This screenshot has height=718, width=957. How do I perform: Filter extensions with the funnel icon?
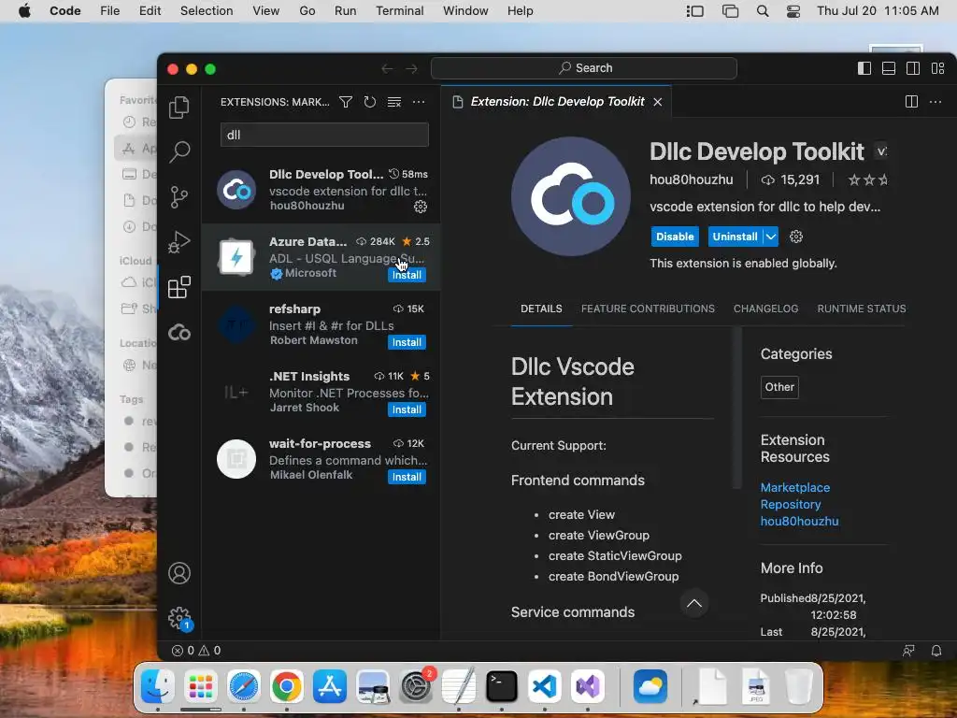(x=346, y=102)
